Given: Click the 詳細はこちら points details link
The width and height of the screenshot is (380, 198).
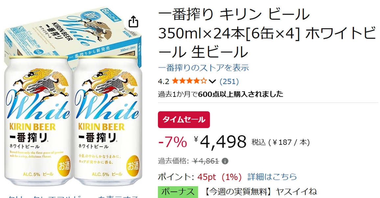Looking at the screenshot, I should (272, 177).
